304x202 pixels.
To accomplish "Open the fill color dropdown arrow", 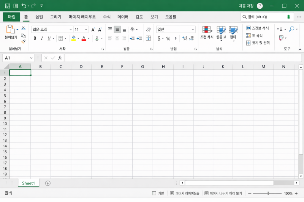I will 78,38.
